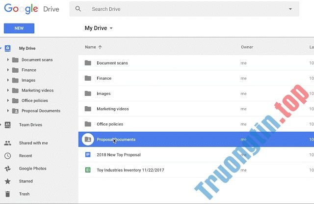Click Document scans folder icon in sidebar
The image size is (314, 204).
[x=15, y=60]
